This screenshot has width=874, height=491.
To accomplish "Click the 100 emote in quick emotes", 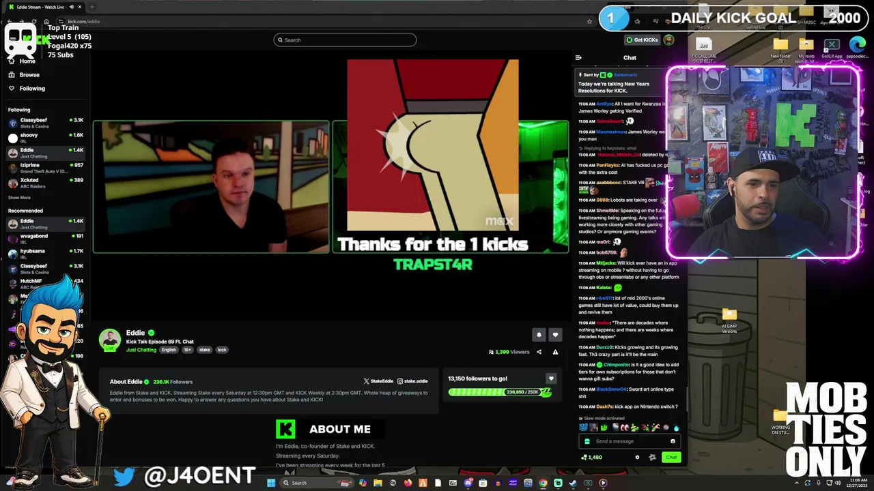I will coord(583,428).
